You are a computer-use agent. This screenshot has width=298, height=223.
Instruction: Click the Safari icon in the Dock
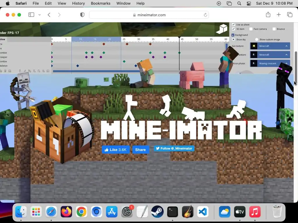pyautogui.click(x=51, y=212)
